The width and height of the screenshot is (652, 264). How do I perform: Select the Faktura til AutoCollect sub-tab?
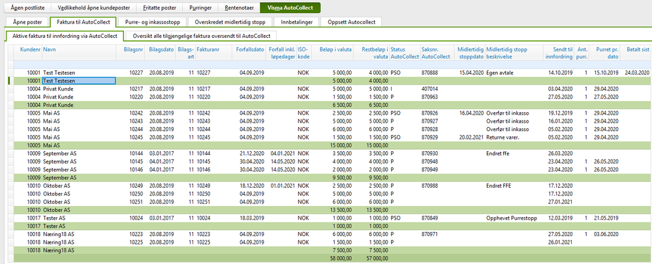(82, 22)
